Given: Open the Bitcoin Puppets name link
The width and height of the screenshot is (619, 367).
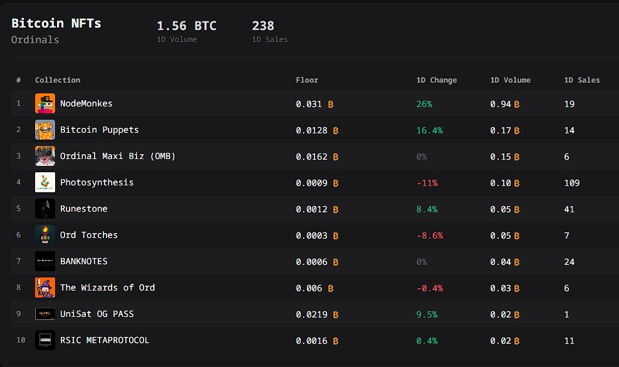Looking at the screenshot, I should pos(100,130).
